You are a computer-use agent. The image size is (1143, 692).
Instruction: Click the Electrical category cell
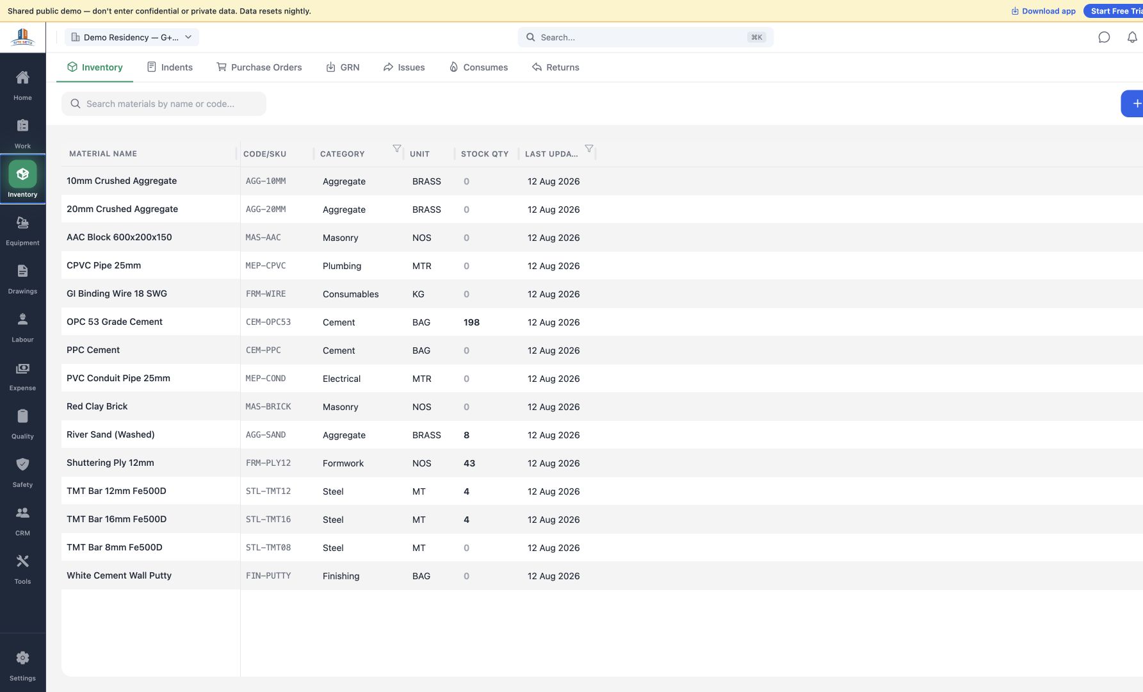point(341,379)
